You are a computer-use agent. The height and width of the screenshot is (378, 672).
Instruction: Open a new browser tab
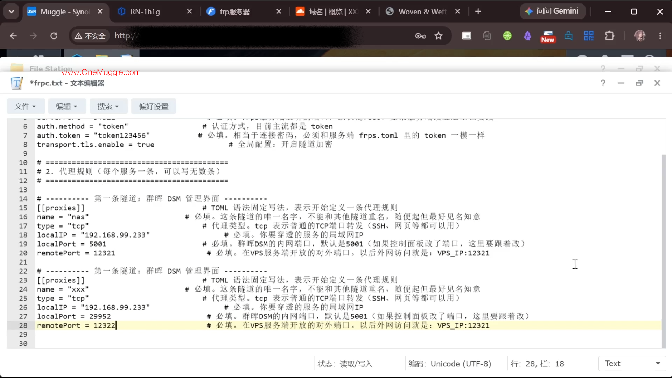tap(478, 12)
